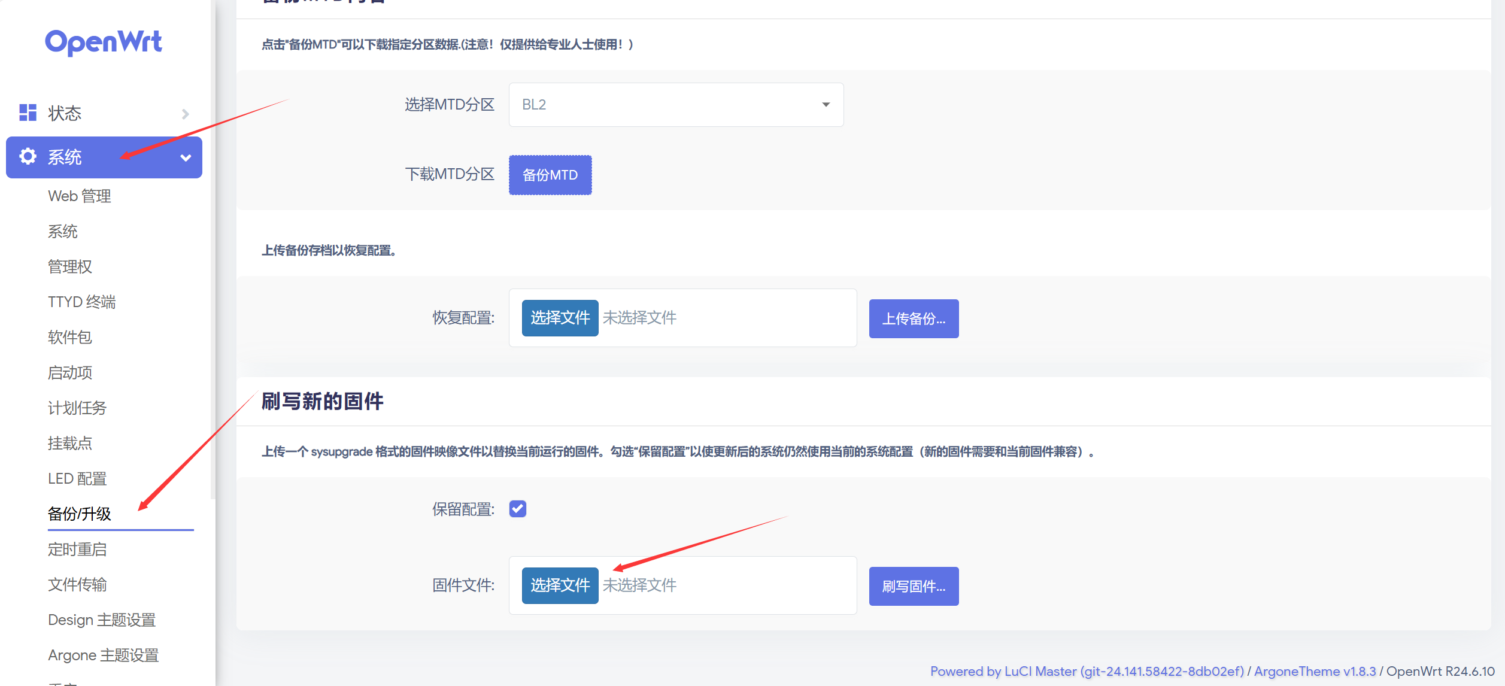1505x686 pixels.
Task: Open the 系统 submenu item under 系统
Action: (63, 232)
